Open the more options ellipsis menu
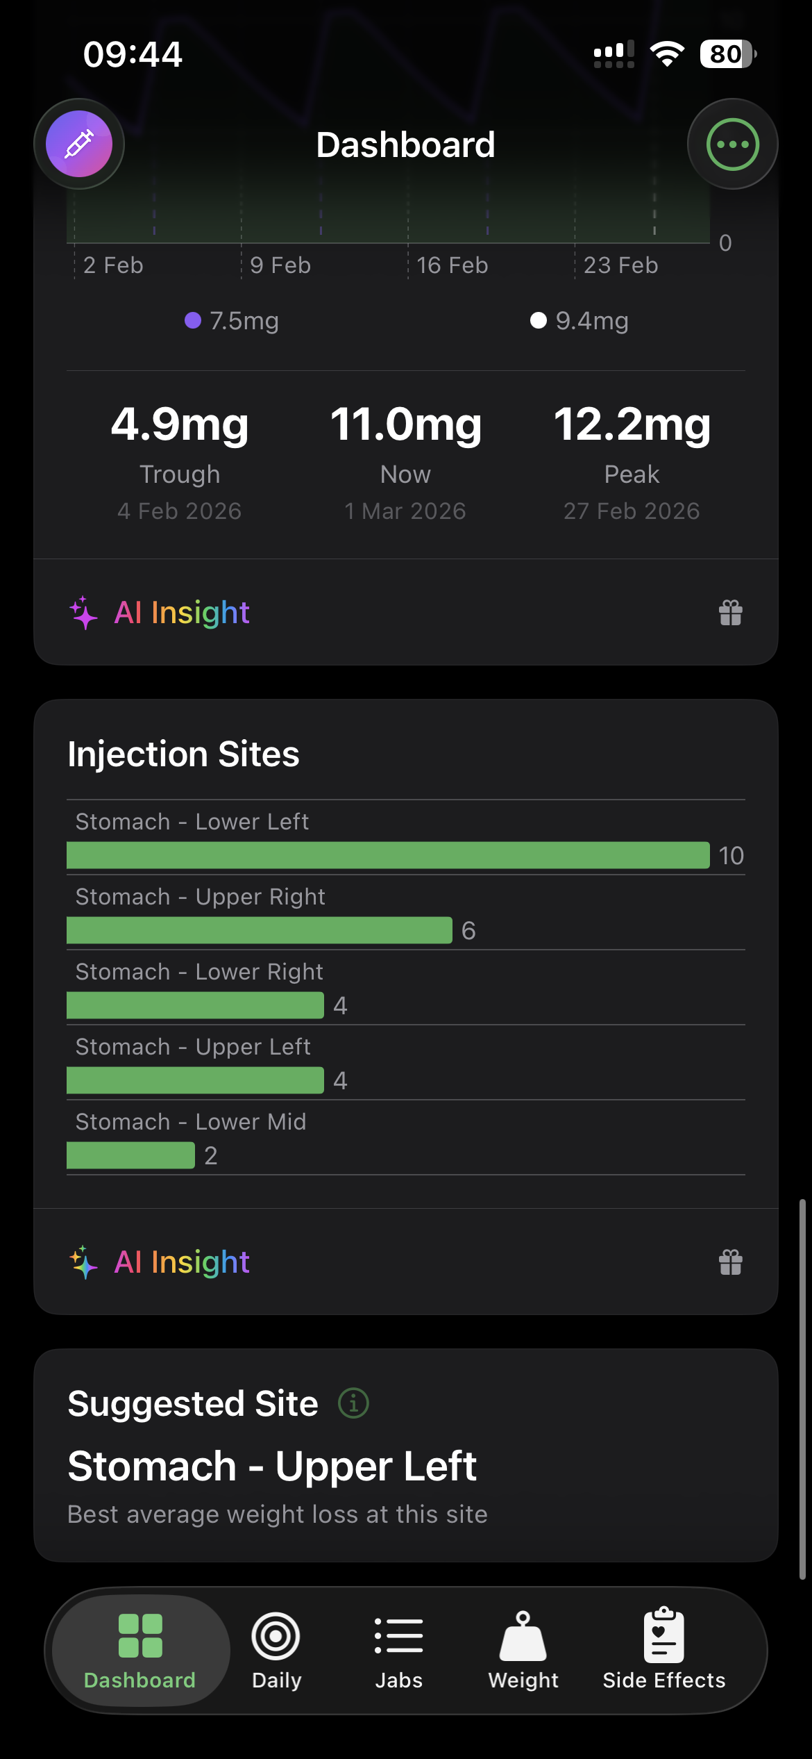The width and height of the screenshot is (812, 1759). coord(733,143)
